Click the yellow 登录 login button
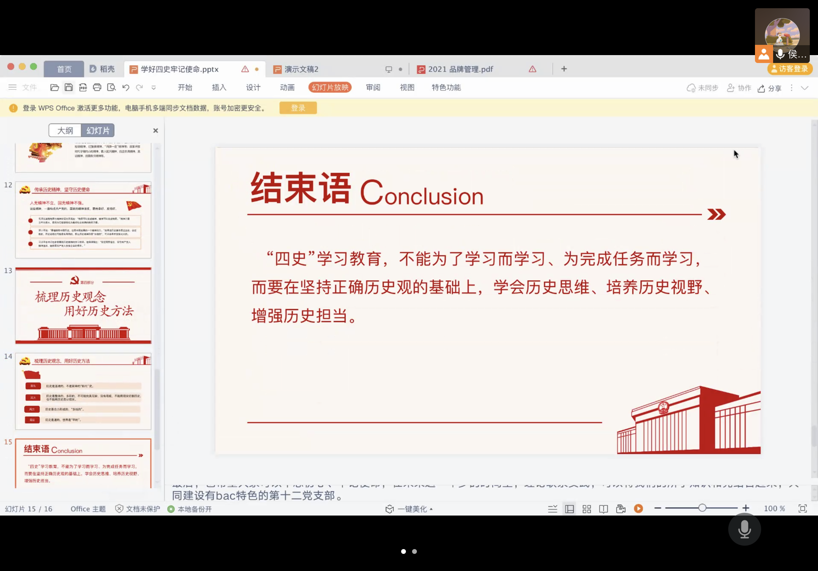This screenshot has height=571, width=818. coord(298,108)
